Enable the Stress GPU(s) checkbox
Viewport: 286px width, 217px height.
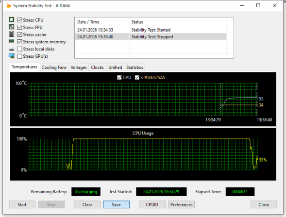point(20,56)
